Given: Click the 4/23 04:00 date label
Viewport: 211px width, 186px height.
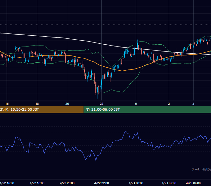Looking at the screenshot, I should tap(193, 183).
